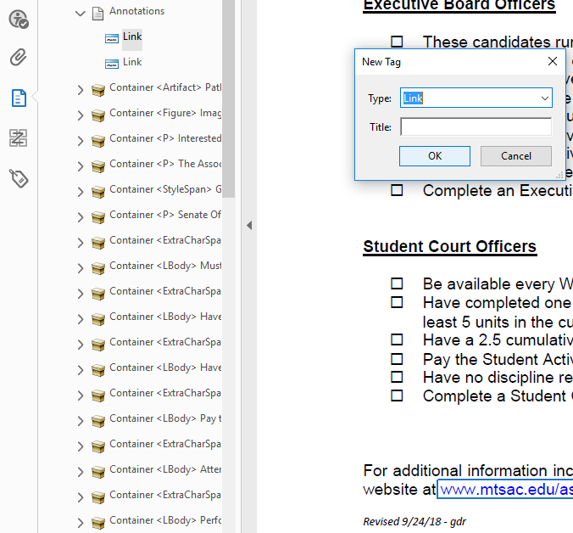Expand the Container <P> Interested node
The height and width of the screenshot is (533, 573).
(x=81, y=141)
